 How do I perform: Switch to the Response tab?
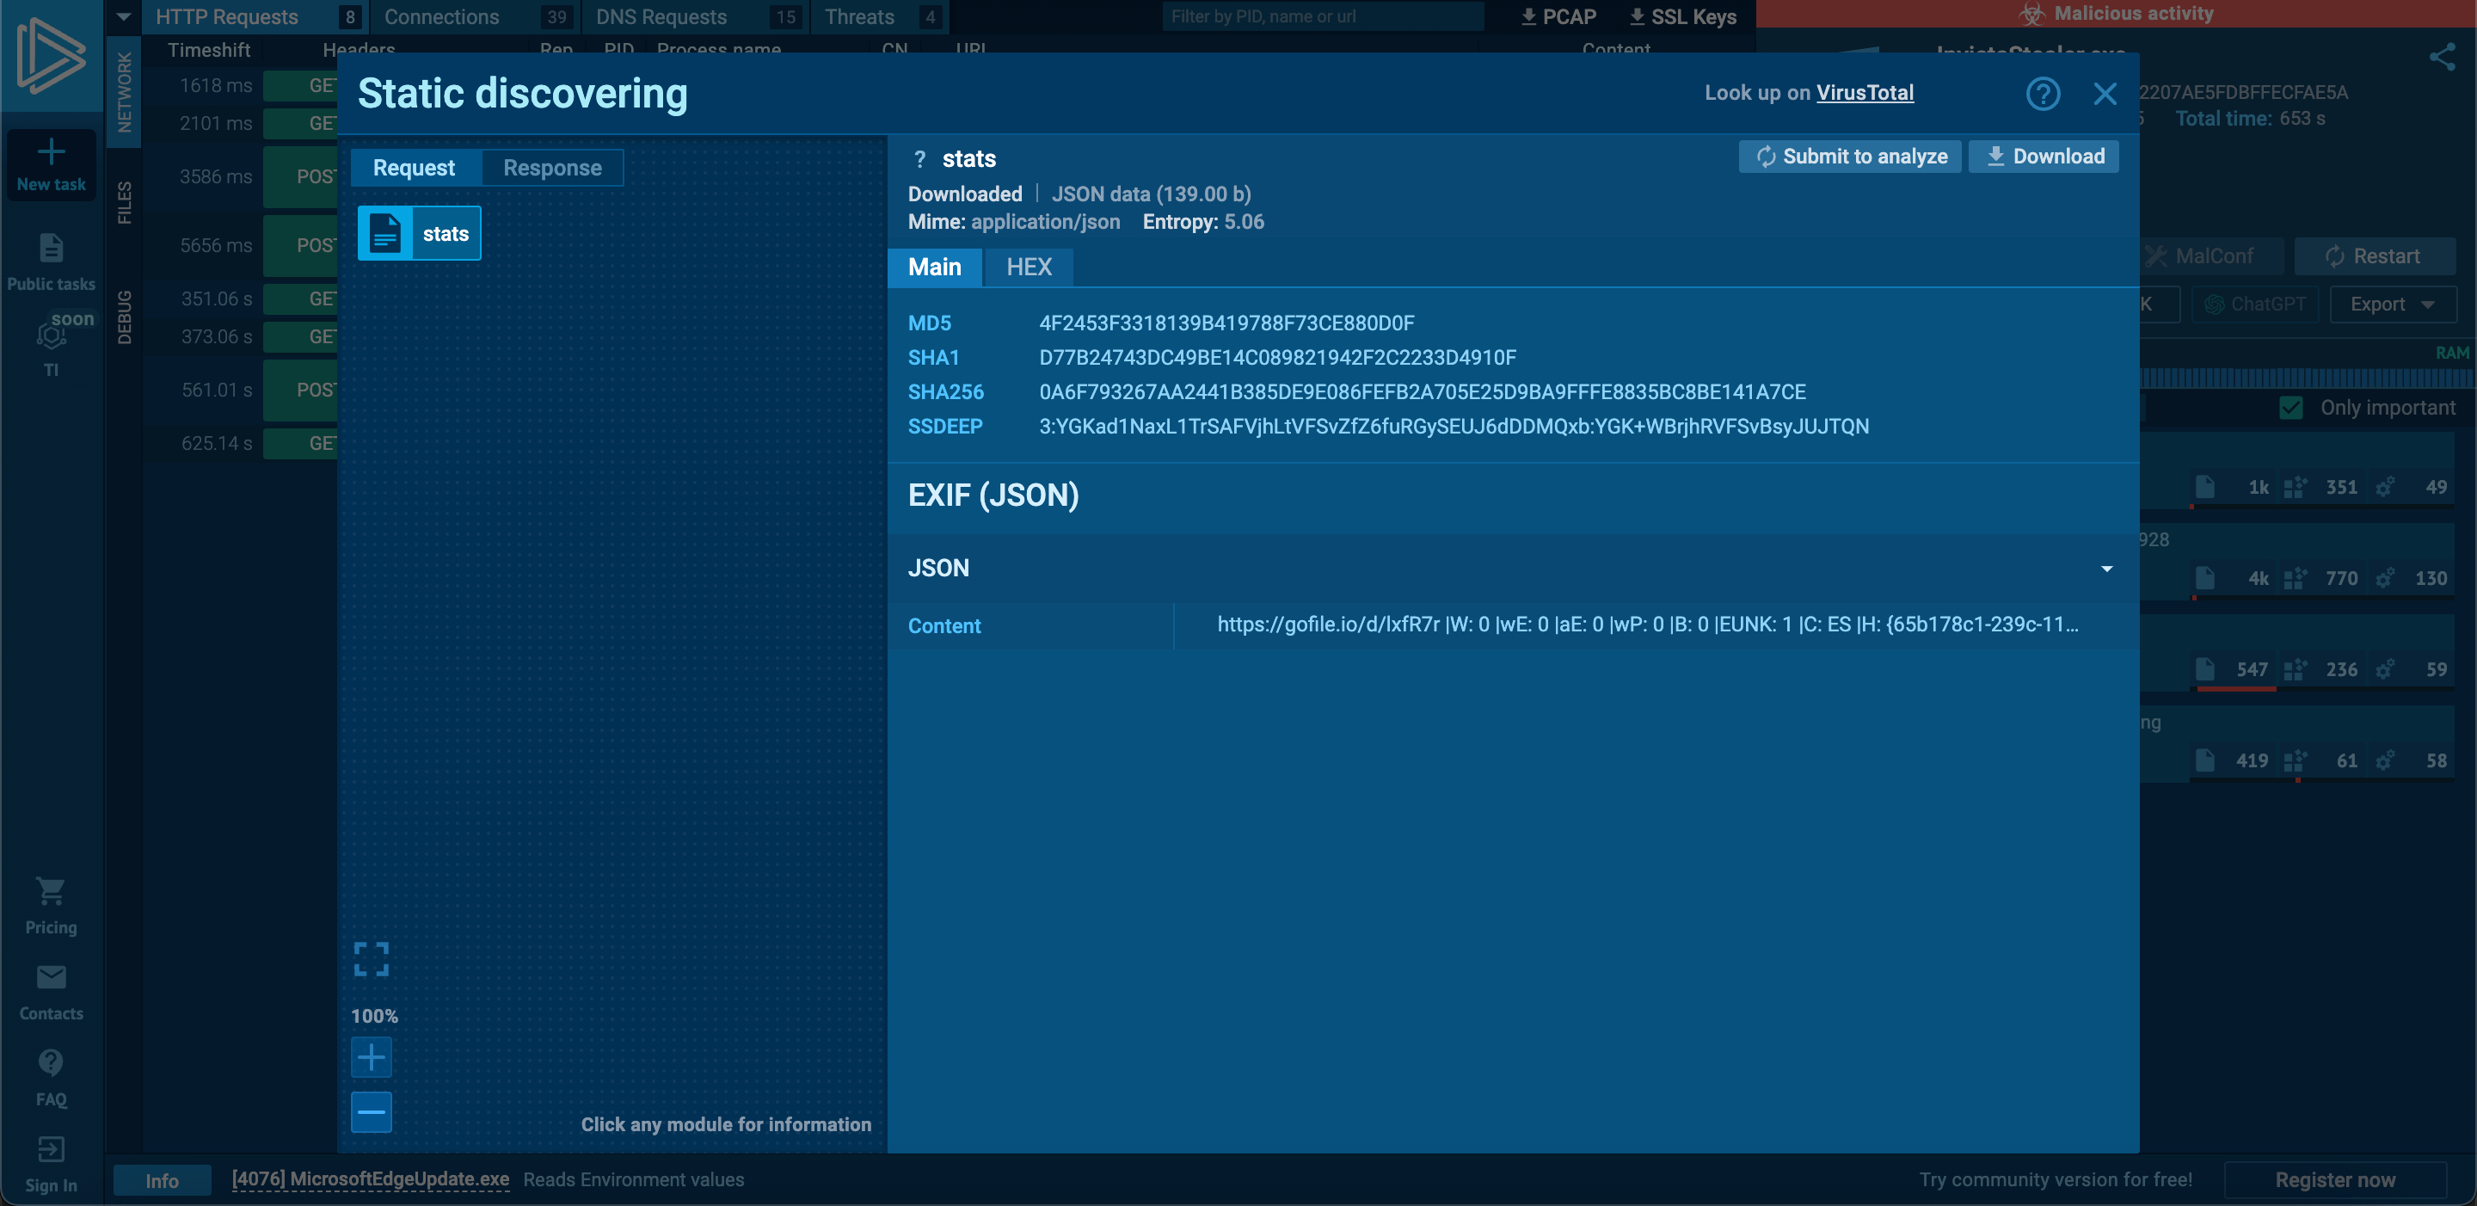552,168
